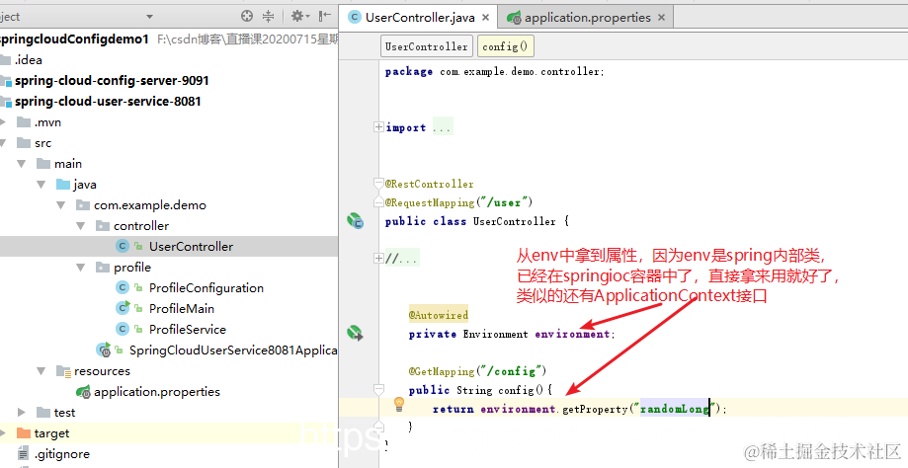This screenshot has width=908, height=468.
Task: Collapse the java folder
Action: 41,185
